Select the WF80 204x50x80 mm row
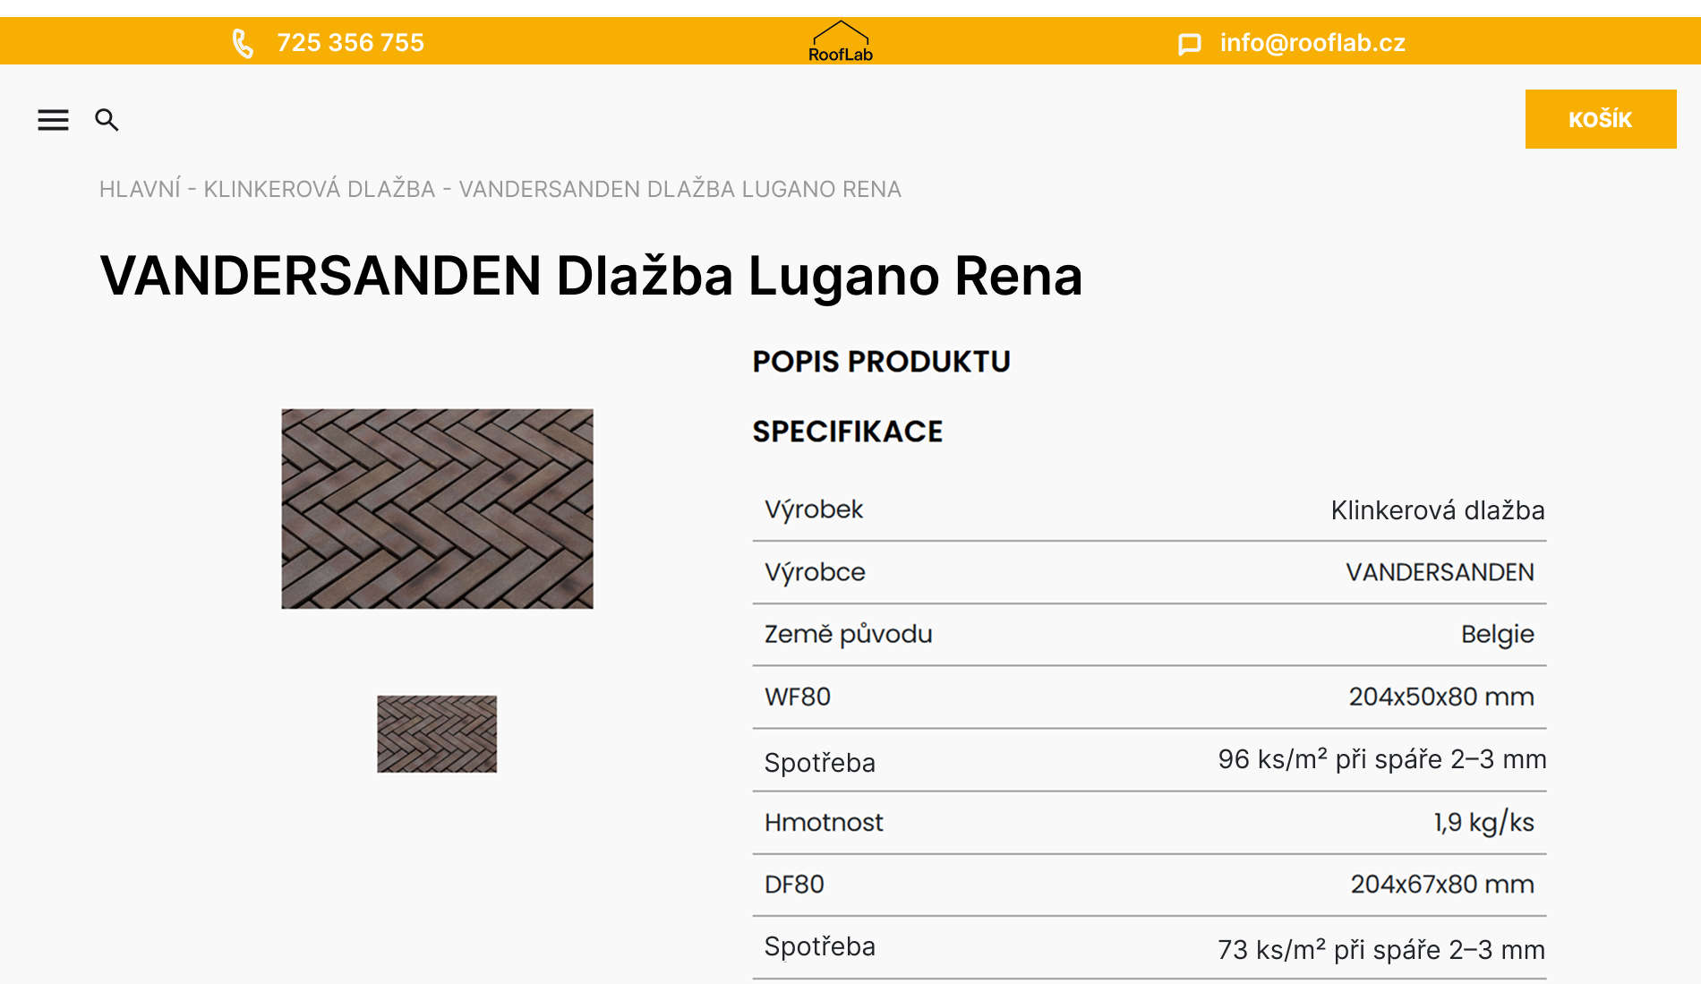This screenshot has height=984, width=1701. click(1150, 697)
